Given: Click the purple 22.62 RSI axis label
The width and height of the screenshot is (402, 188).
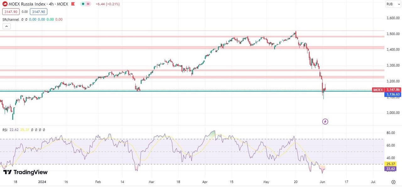Looking at the screenshot, I should pyautogui.click(x=391, y=169).
